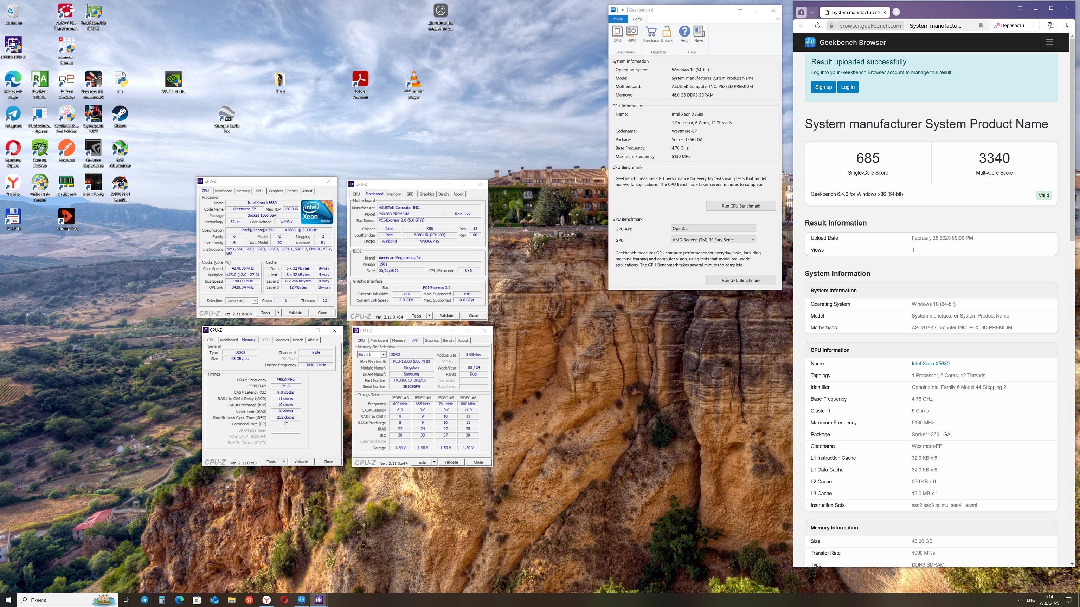Expand Tools arrow in CPU-Z CPU window
This screenshot has width=1080, height=607.
click(x=278, y=313)
